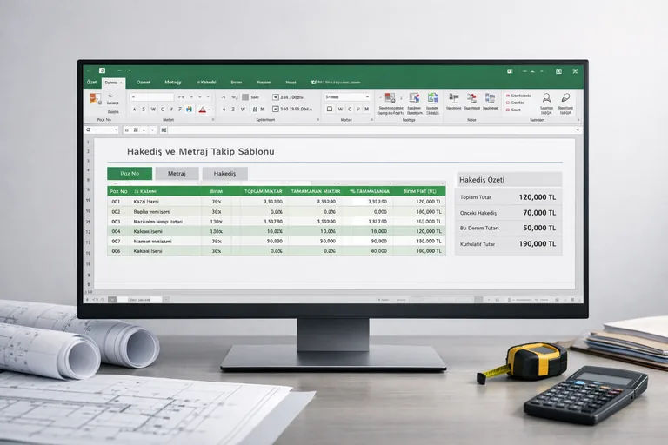Click the TOPLAM MİKTAR column header
The height and width of the screenshot is (445, 668).
[264, 191]
